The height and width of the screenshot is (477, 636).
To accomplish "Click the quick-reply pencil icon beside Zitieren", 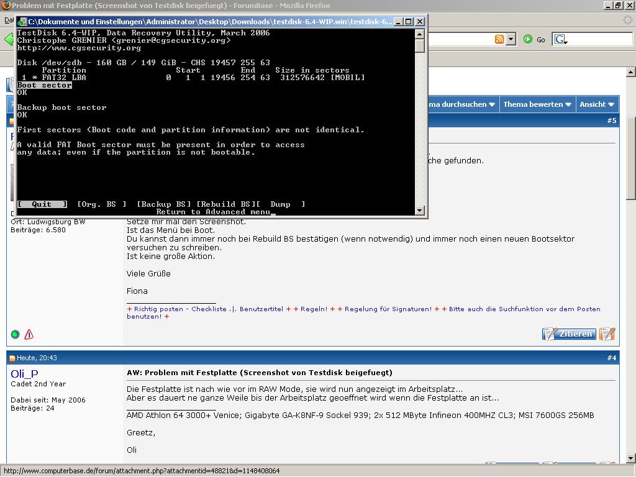I will click(x=607, y=334).
